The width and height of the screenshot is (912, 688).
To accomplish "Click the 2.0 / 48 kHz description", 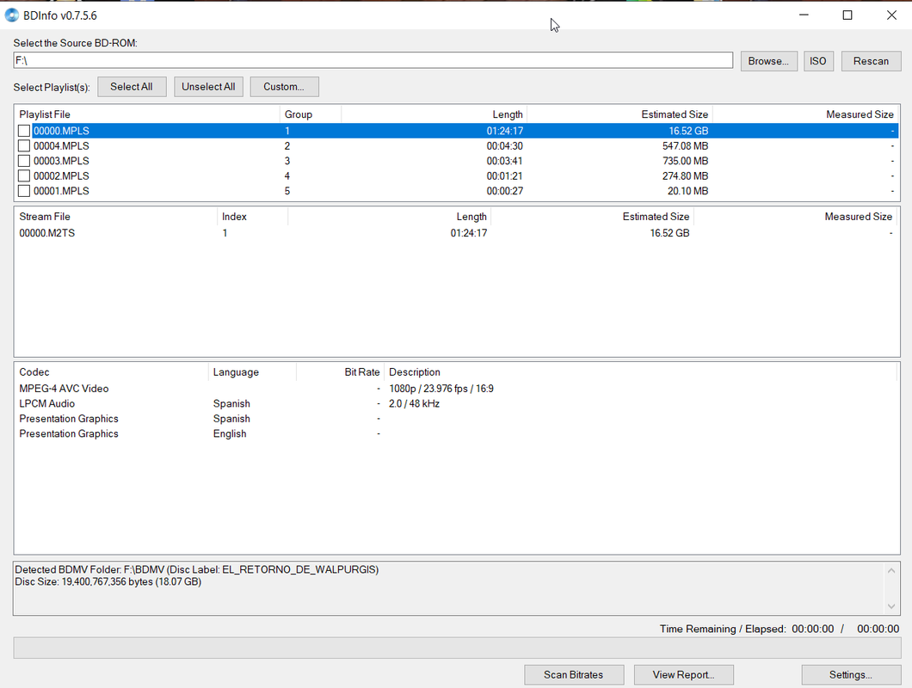I will pos(414,403).
